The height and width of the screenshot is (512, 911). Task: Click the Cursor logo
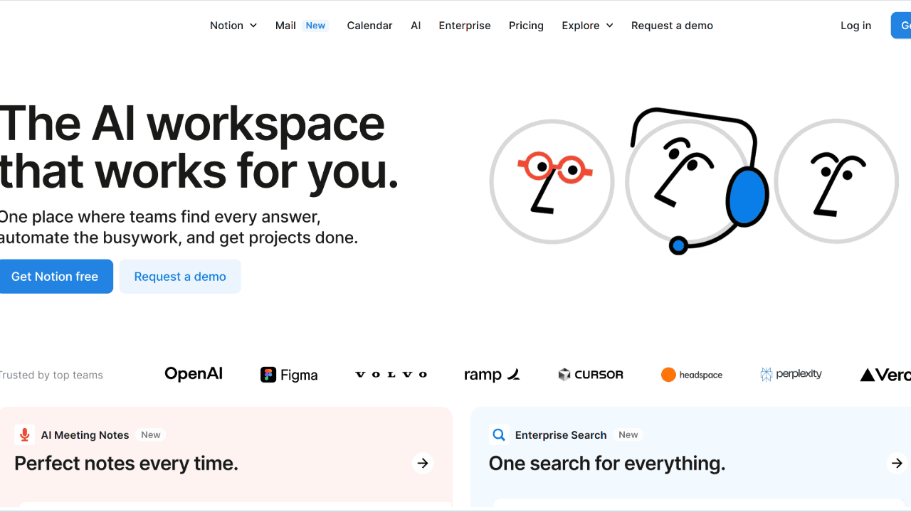[x=591, y=375]
